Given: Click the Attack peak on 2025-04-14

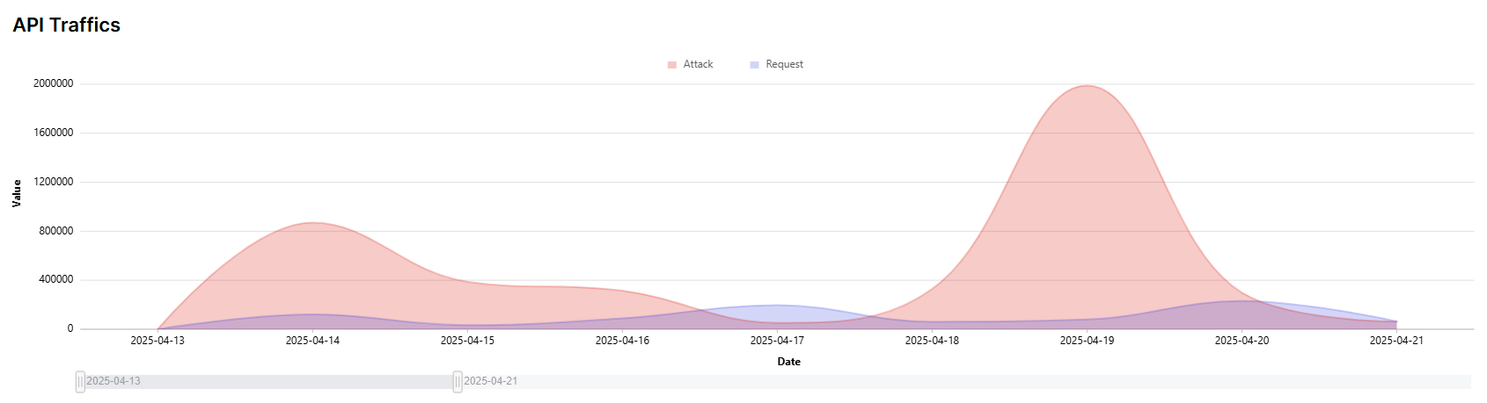Looking at the screenshot, I should tap(312, 223).
